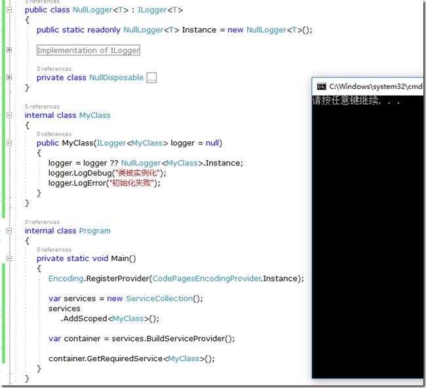Click cmd window title 'C:\Windows\system32\cmd'
This screenshot has width=426, height=388.
pyautogui.click(x=376, y=86)
